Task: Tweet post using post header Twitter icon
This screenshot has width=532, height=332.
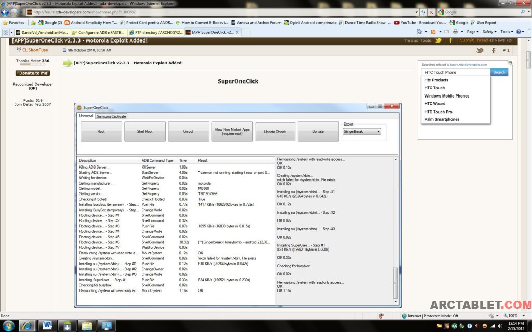Action: click(x=480, y=50)
